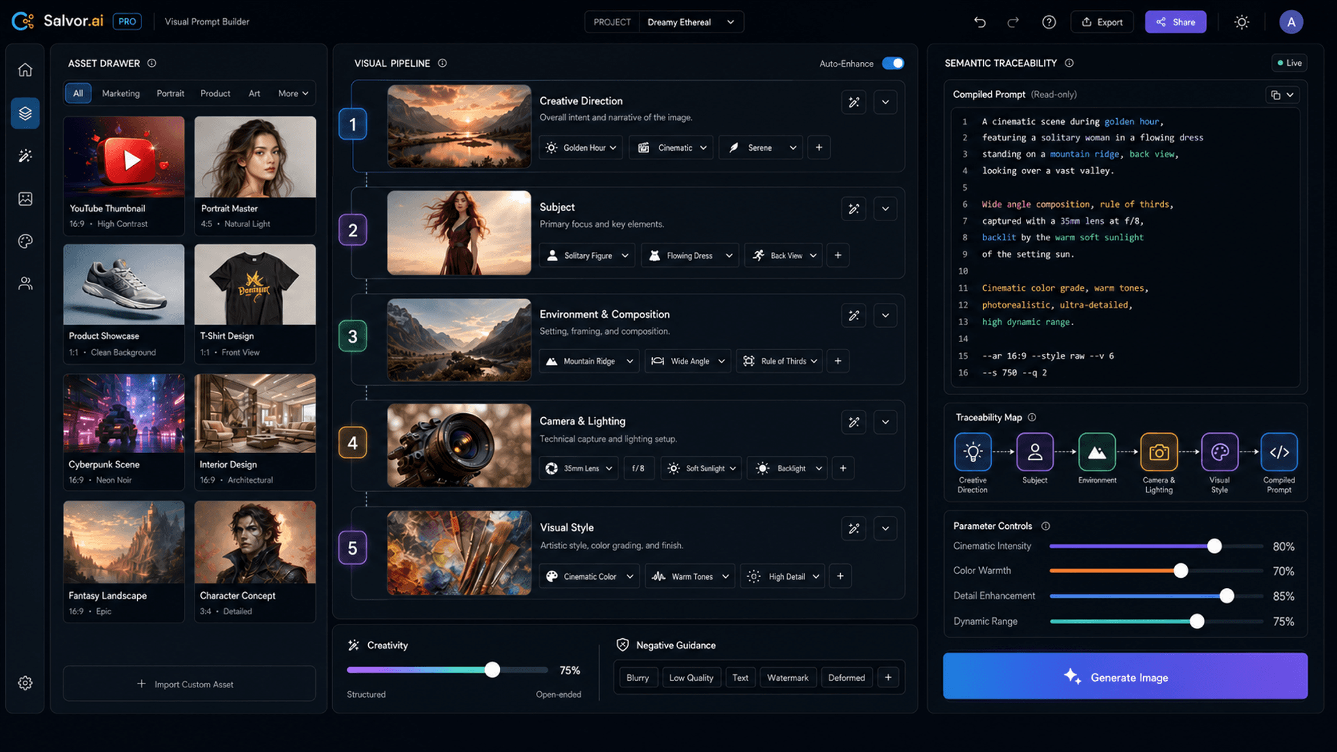Open the color palette sidebar icon
This screenshot has width=1337, height=752.
tap(25, 241)
